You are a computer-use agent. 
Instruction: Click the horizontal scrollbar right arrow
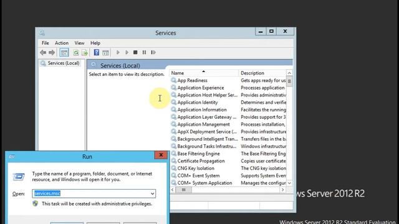coord(282,190)
